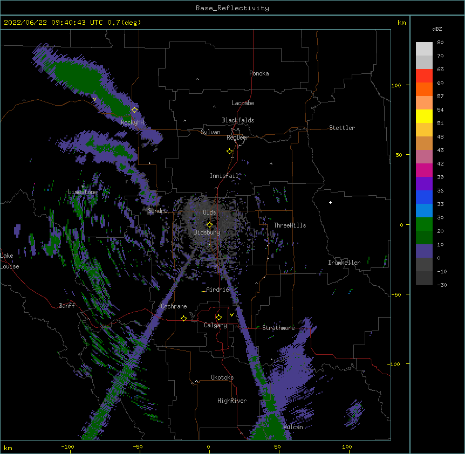This screenshot has width=465, height=454.
Task: Click the Banff label
Action: tap(67, 306)
